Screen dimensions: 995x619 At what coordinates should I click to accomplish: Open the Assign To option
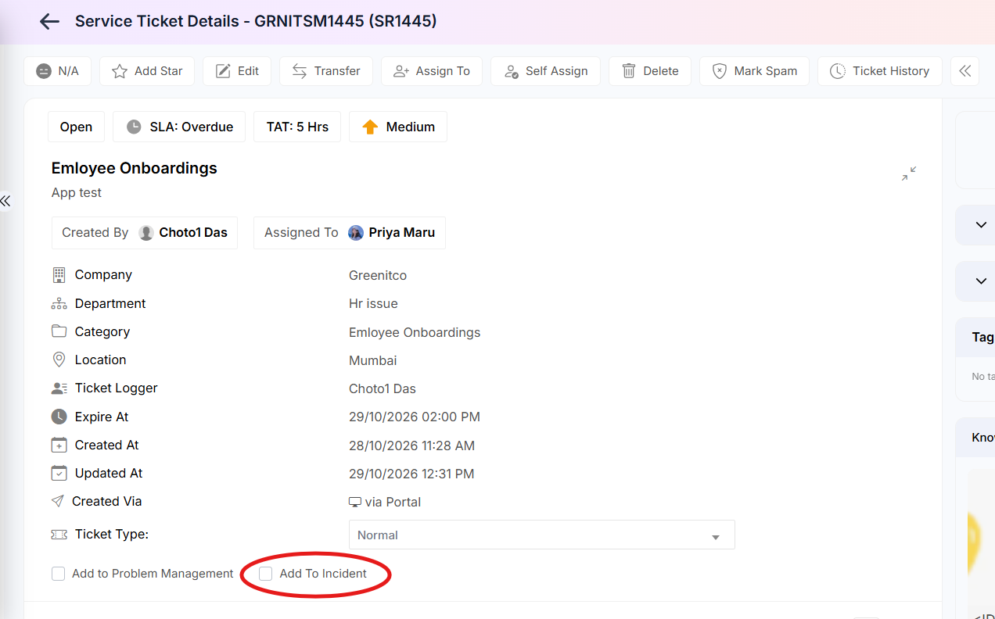(x=432, y=71)
